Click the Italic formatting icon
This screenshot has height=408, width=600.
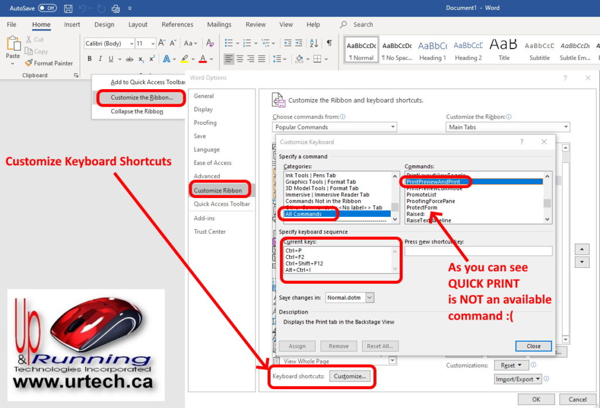pyautogui.click(x=100, y=59)
